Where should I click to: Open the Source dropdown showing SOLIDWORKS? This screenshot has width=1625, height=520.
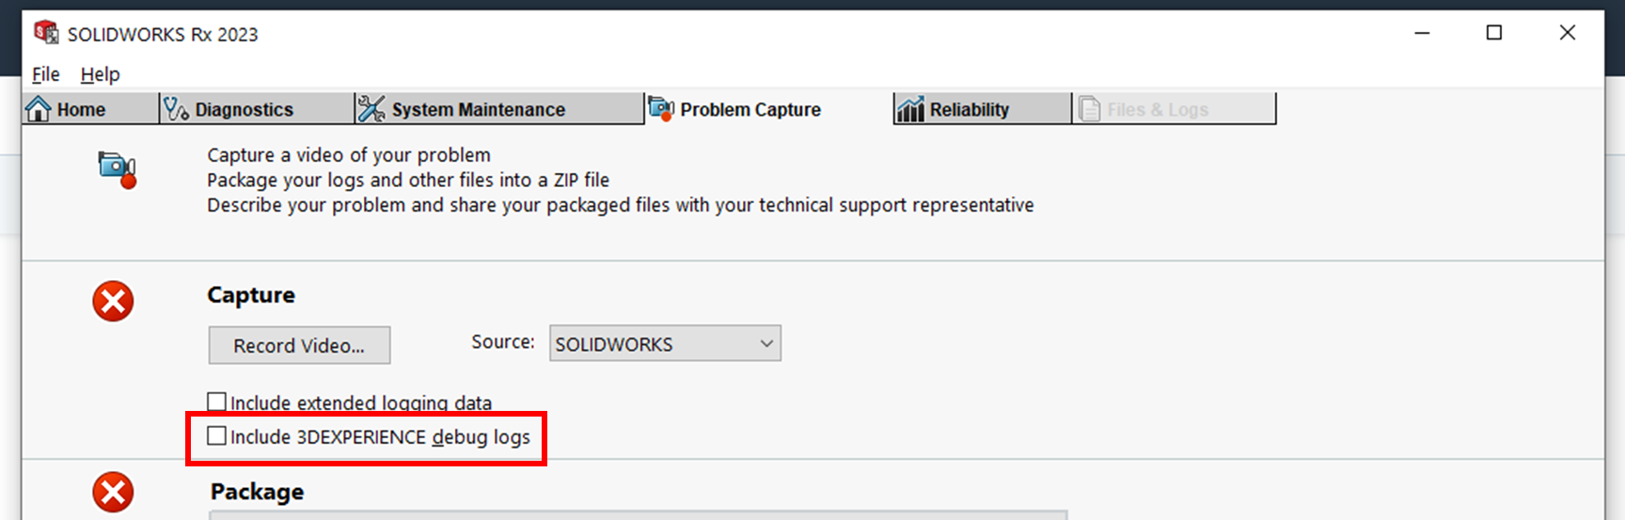665,344
